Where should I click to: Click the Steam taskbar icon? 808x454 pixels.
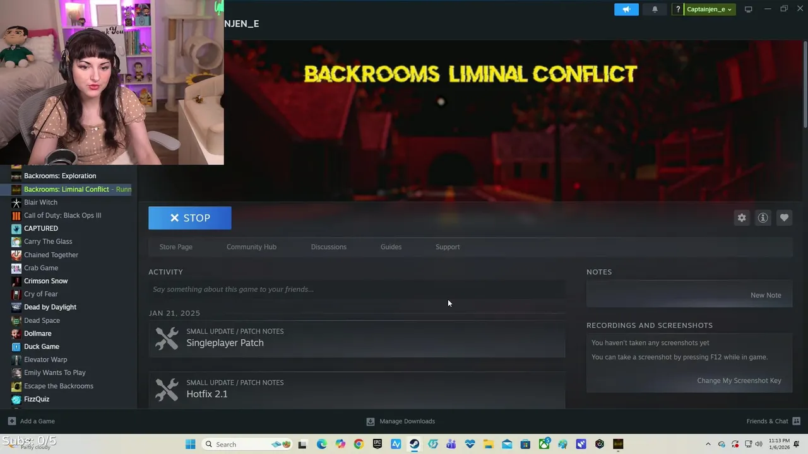point(414,445)
